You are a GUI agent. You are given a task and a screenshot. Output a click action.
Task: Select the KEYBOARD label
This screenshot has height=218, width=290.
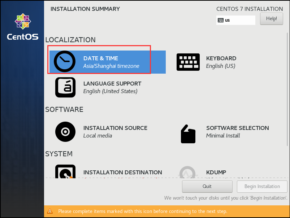coord(221,58)
